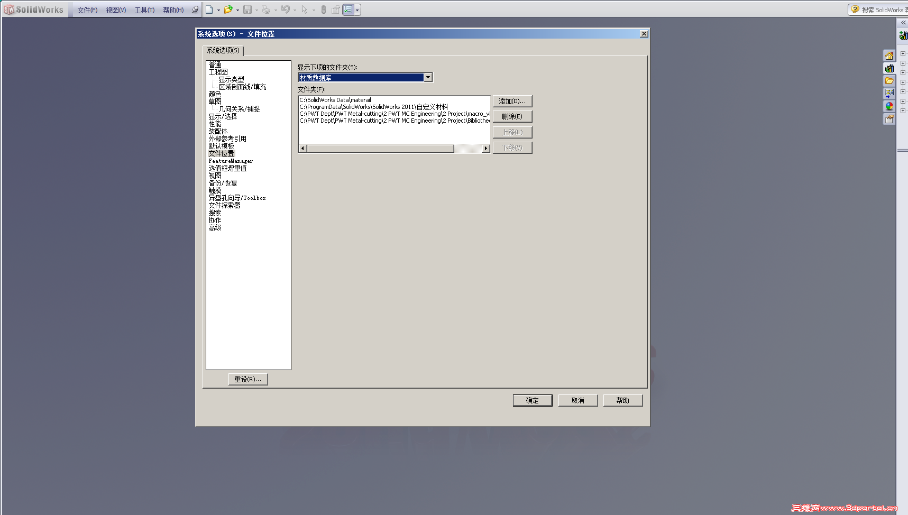This screenshot has height=515, width=908.
Task: Open File Properties toolbar icon
Action: 336,10
